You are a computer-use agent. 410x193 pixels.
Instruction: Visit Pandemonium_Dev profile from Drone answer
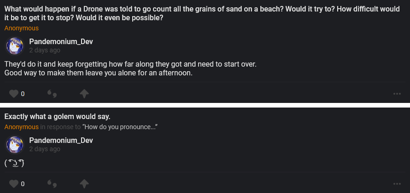(61, 41)
